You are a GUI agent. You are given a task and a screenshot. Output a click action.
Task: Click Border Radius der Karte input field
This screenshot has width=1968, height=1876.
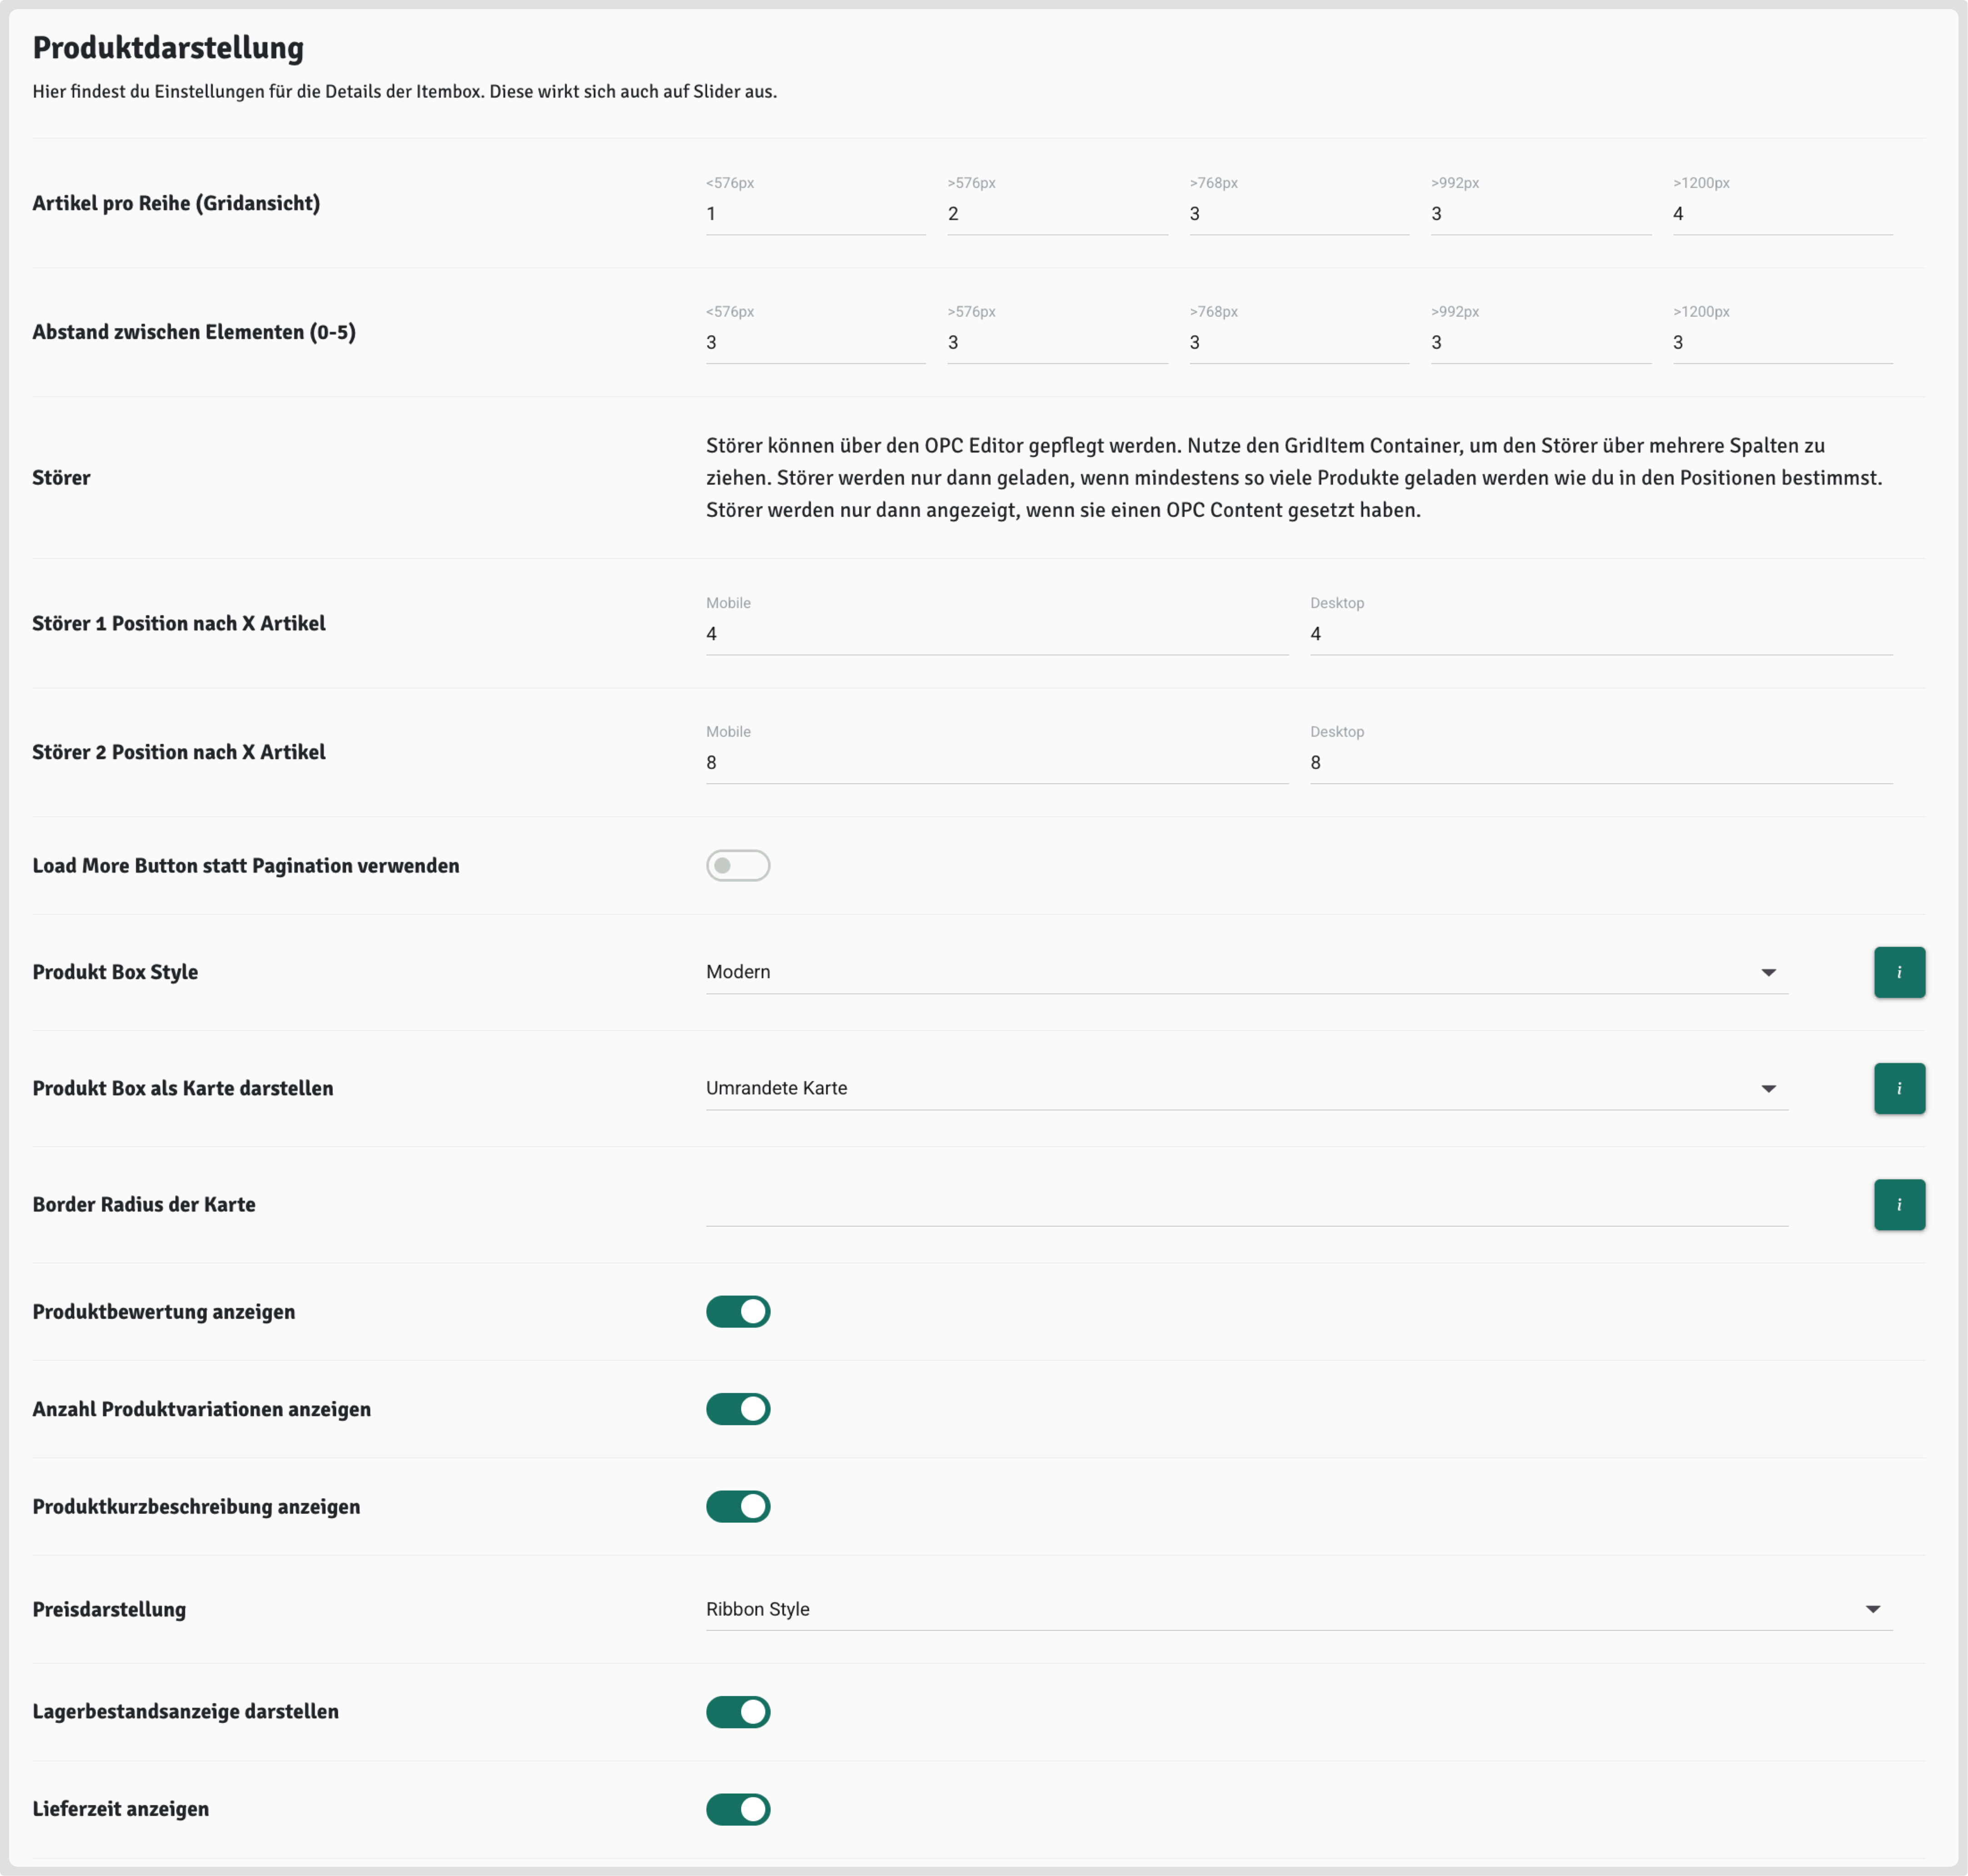1246,1205
